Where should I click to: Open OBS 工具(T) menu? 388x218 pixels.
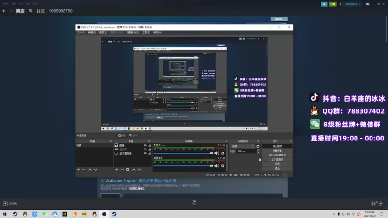click(146, 32)
